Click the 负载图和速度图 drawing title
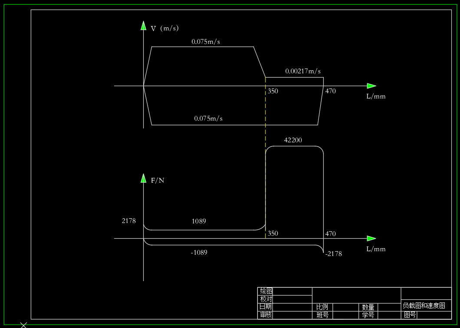This screenshot has width=460, height=328. (424, 305)
